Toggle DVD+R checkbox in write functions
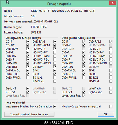Image resolution: width=118 pixels, height=125 pixels. point(84,60)
